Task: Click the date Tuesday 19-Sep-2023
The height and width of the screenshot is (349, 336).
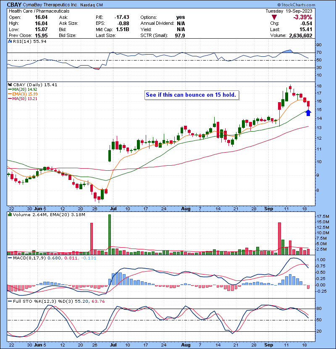Action: click(289, 11)
